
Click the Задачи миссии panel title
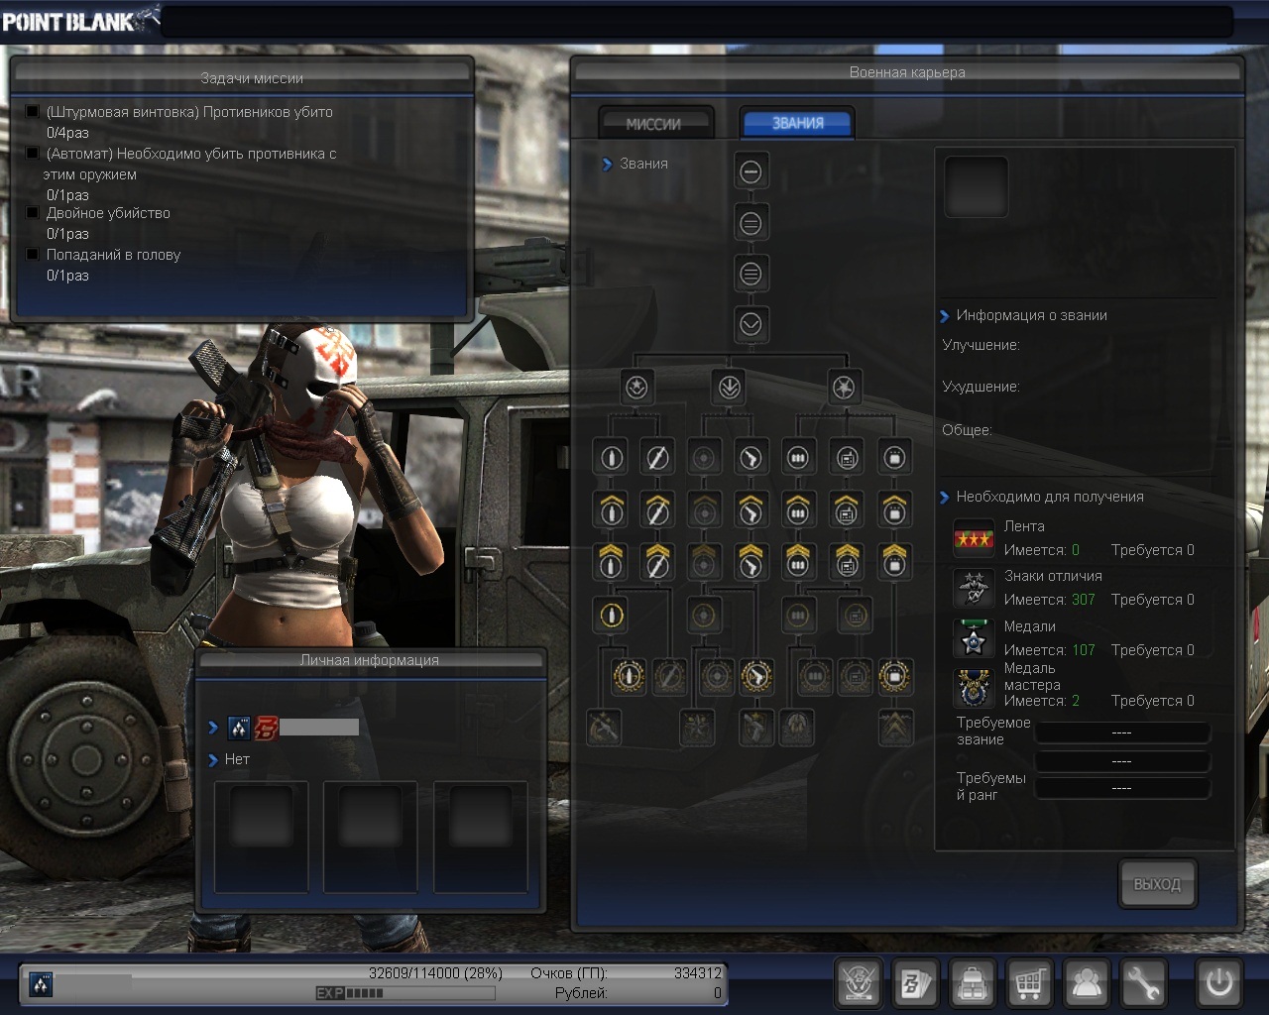(x=252, y=78)
